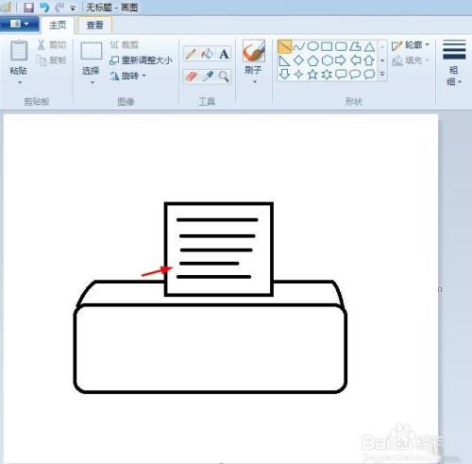Select the Hexagon shape
The height and width of the screenshot is (464, 472).
pos(327,60)
